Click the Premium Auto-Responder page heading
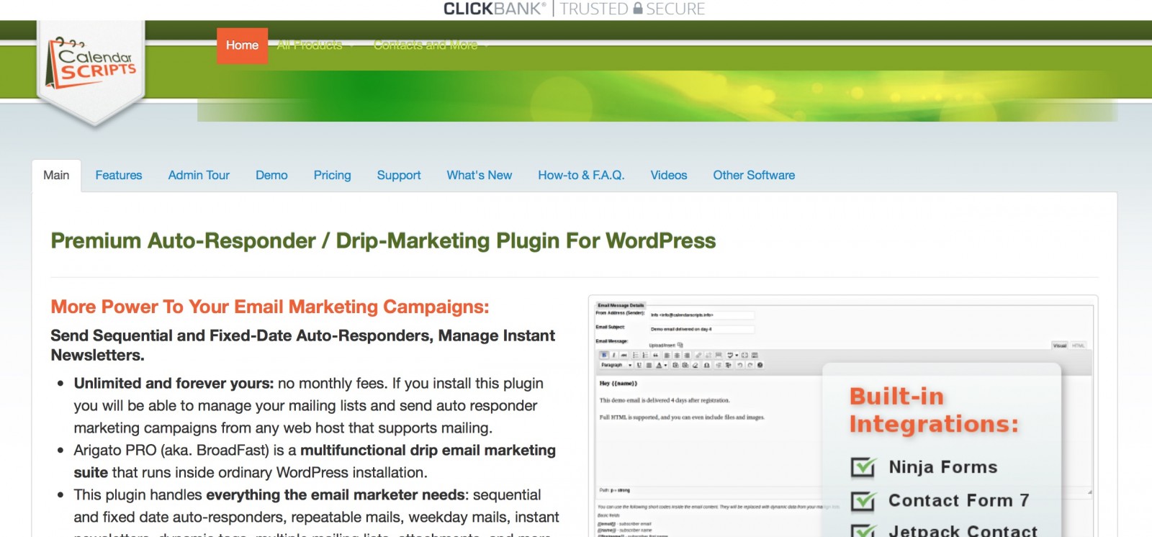The width and height of the screenshot is (1152, 537). click(383, 240)
